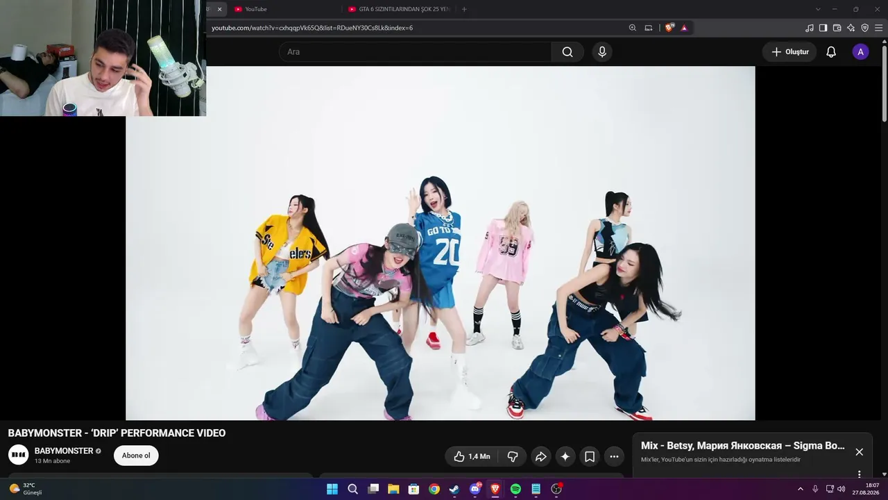Close the Mix playlist panel
Screen dimensions: 888x500
pyautogui.click(x=860, y=452)
